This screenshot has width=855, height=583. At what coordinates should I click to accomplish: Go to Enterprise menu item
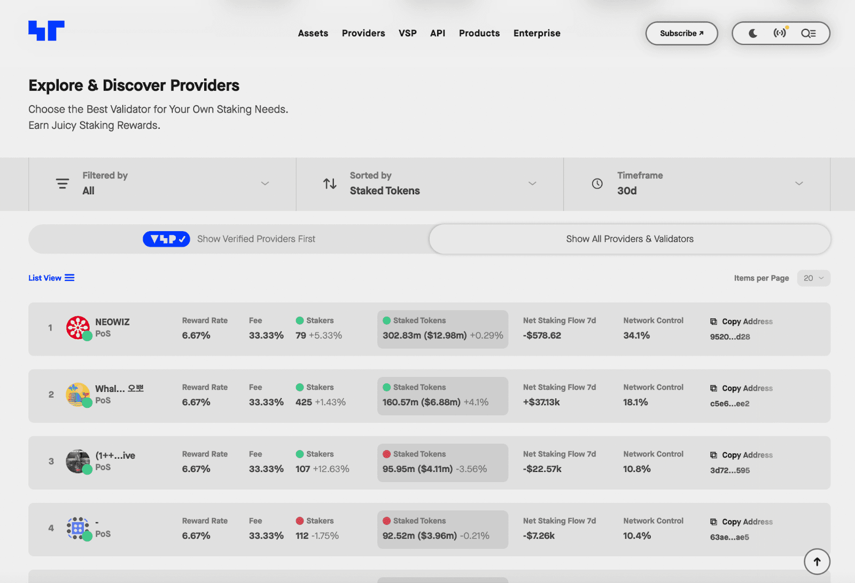tap(537, 33)
